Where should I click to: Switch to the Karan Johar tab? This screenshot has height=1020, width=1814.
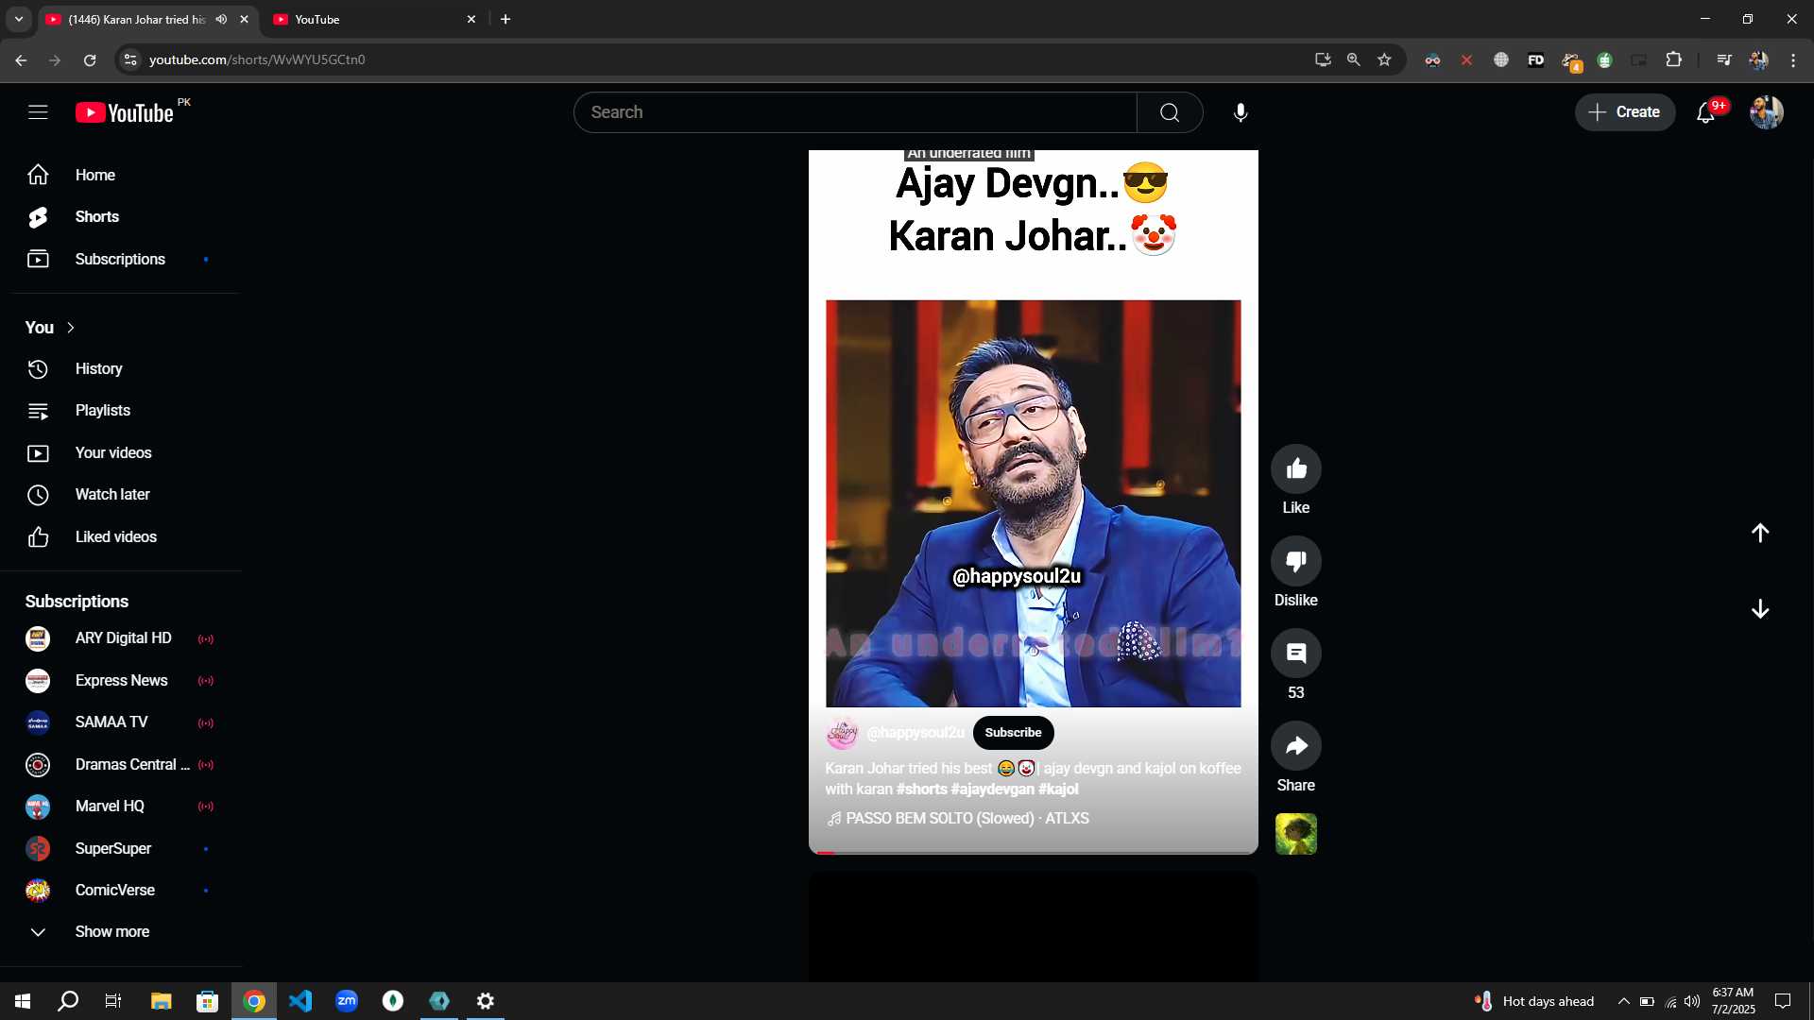pyautogui.click(x=137, y=19)
